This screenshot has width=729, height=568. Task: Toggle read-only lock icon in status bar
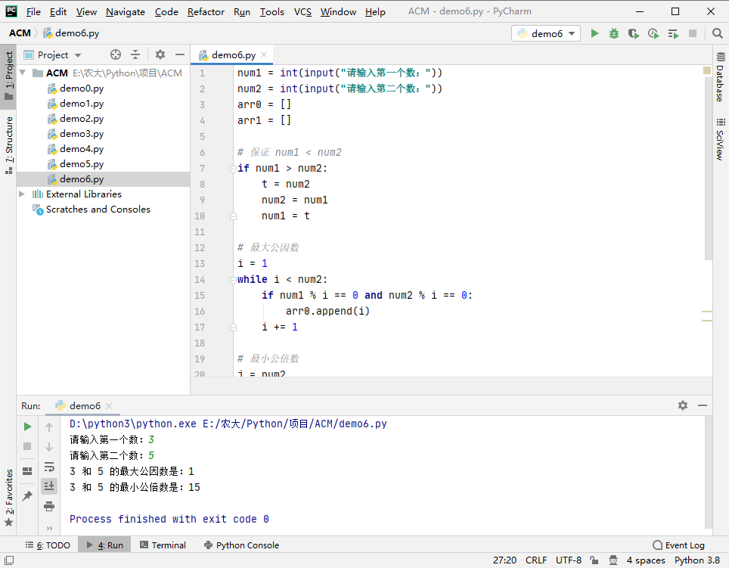[596, 560]
